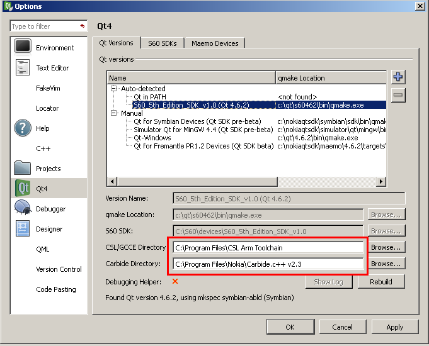Click the Name column header
The image size is (429, 346).
coord(192,78)
